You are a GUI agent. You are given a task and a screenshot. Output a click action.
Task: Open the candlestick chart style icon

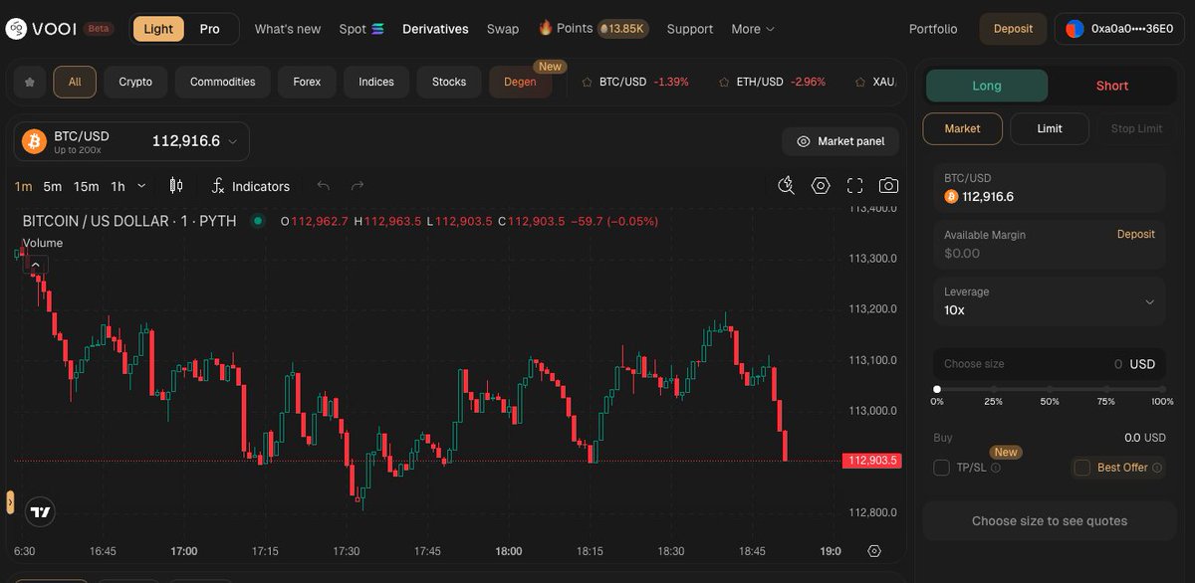click(176, 186)
